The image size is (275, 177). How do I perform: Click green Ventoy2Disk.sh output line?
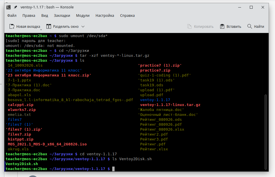[x=22, y=164]
